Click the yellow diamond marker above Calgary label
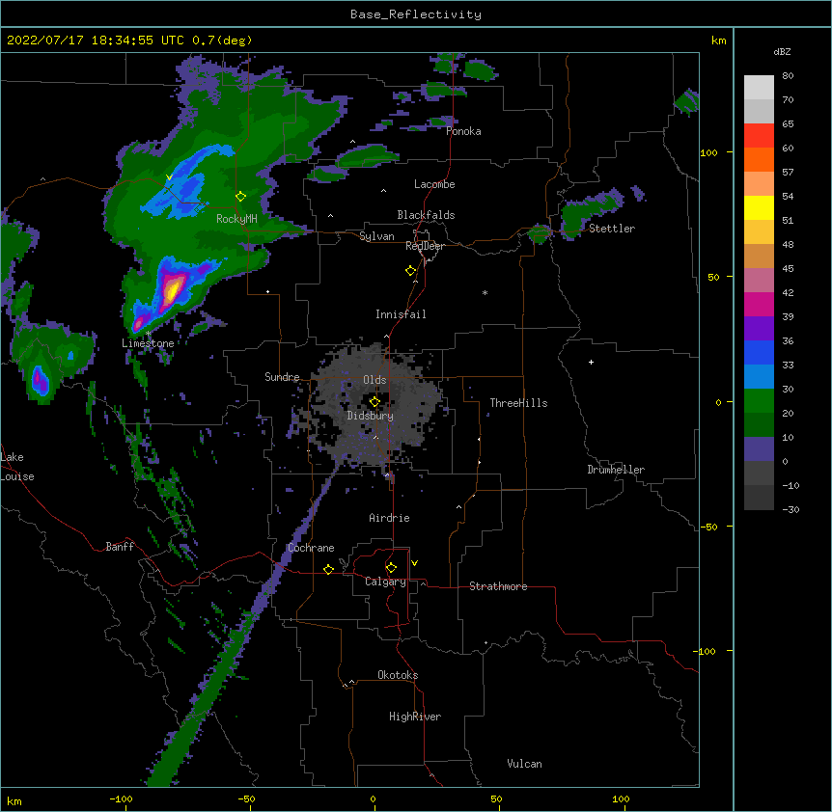 (x=391, y=568)
